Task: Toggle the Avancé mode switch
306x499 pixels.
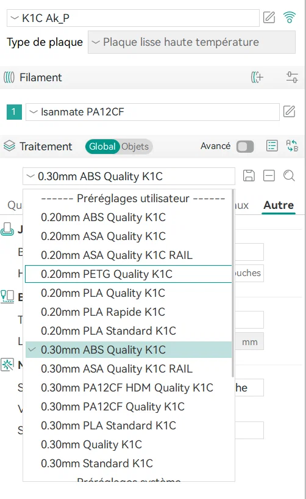Action: [245, 147]
